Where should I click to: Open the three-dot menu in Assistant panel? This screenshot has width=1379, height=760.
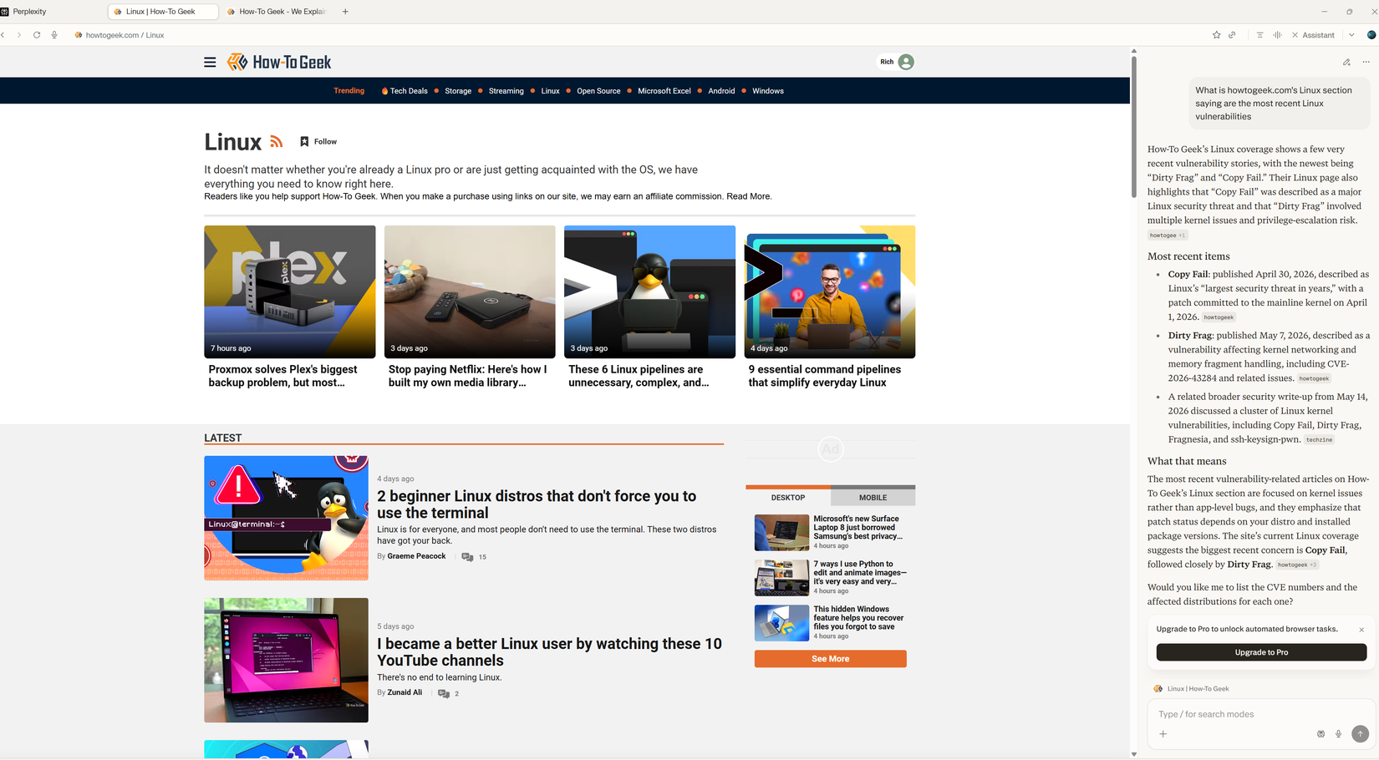[1366, 62]
